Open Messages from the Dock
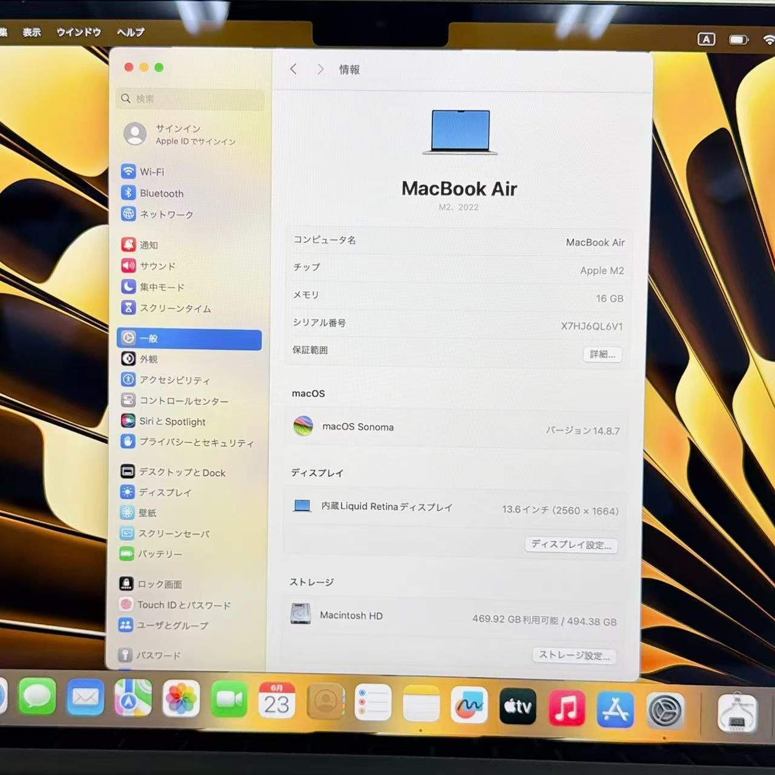This screenshot has height=775, width=775. [38, 696]
